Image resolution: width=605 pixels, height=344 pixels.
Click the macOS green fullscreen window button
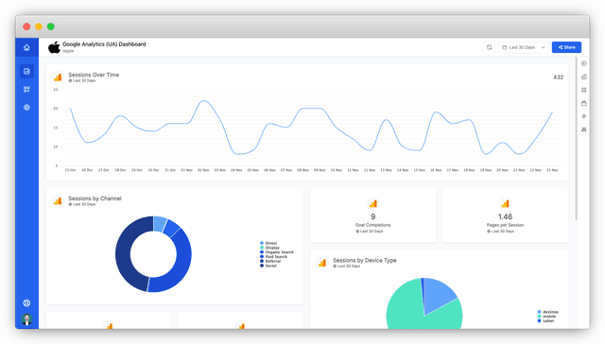pos(50,26)
